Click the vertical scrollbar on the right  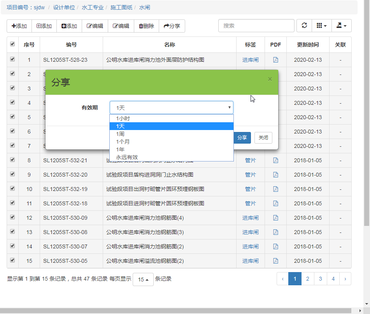[x=366, y=116]
